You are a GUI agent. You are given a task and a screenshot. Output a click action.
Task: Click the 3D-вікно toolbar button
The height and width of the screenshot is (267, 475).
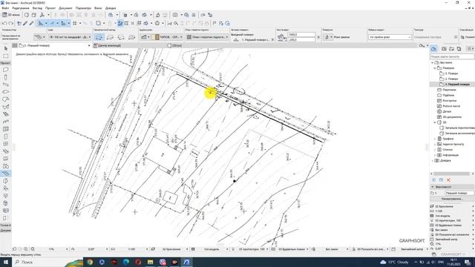click(11, 15)
